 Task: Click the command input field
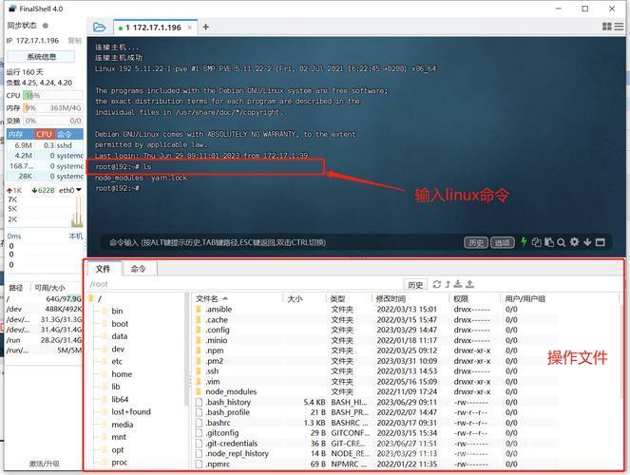point(281,242)
